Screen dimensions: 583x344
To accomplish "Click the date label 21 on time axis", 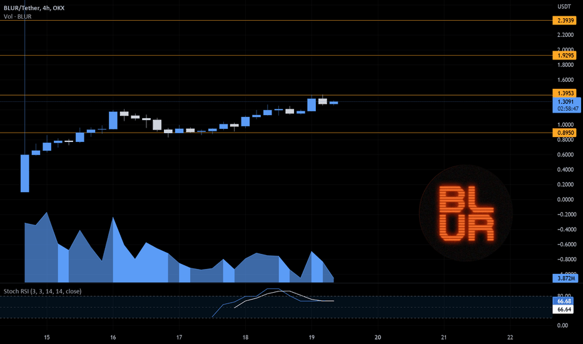I will coord(444,337).
